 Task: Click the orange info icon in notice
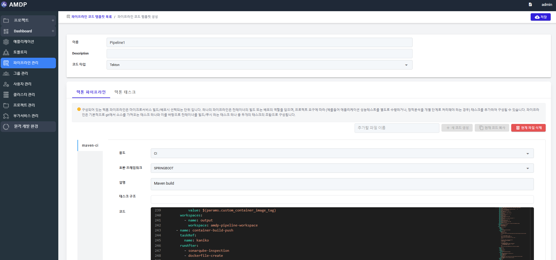pyautogui.click(x=79, y=109)
